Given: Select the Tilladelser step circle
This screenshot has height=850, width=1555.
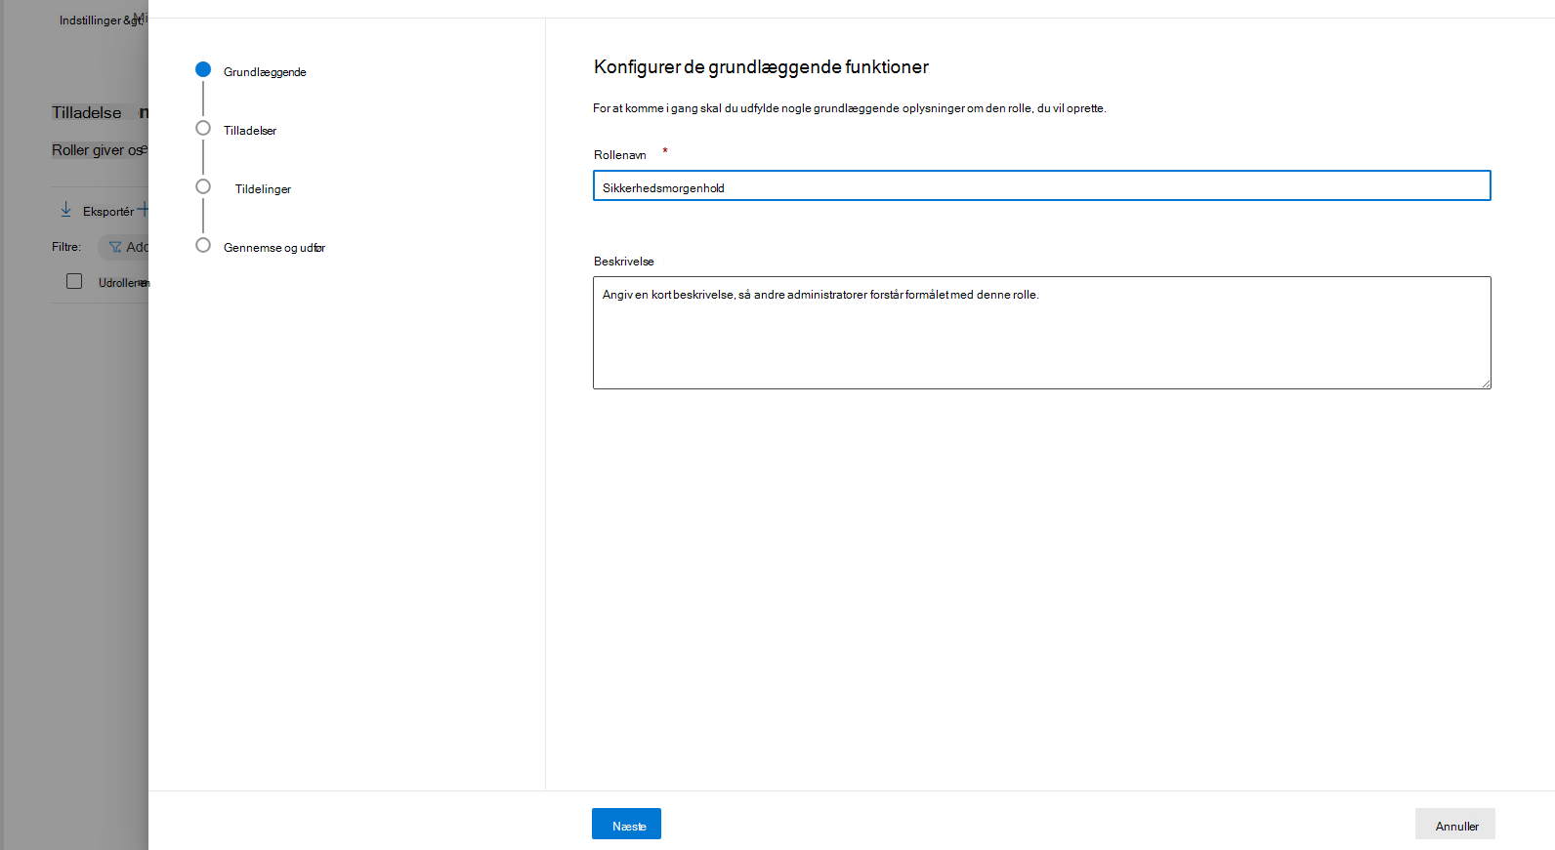Looking at the screenshot, I should pyautogui.click(x=203, y=128).
